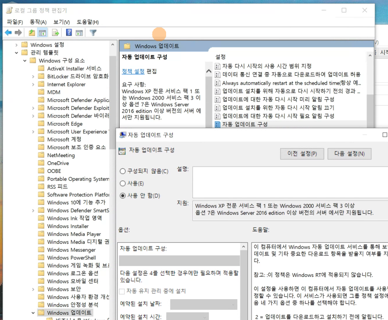Click the 정책 설정 link
Image resolution: width=388 pixels, height=320 pixels.
pos(133,71)
